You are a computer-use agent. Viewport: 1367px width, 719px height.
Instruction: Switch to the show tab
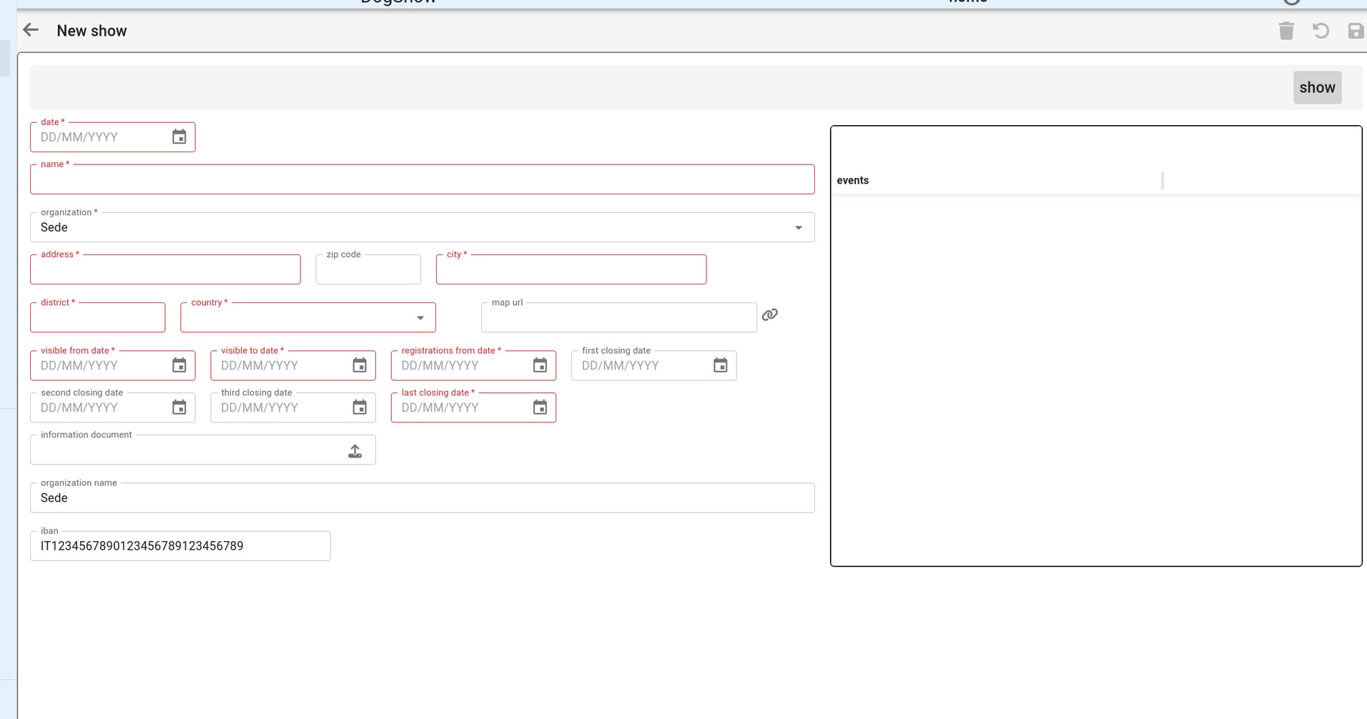1317,87
